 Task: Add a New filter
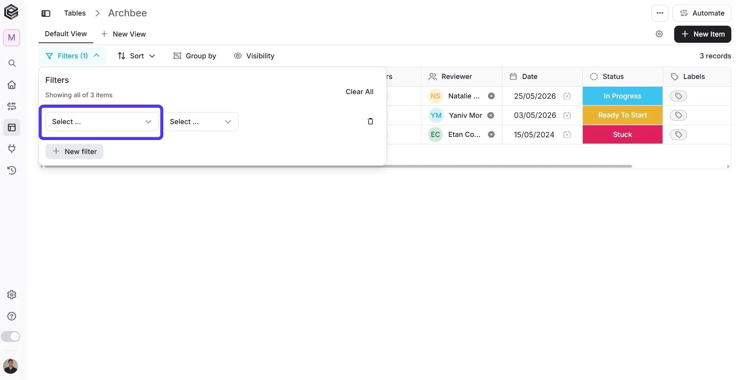coord(74,152)
